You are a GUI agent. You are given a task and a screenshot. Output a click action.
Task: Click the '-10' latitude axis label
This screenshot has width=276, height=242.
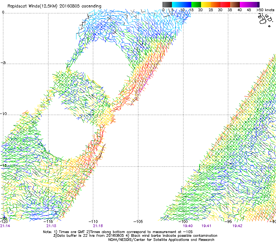[x=3, y=114]
